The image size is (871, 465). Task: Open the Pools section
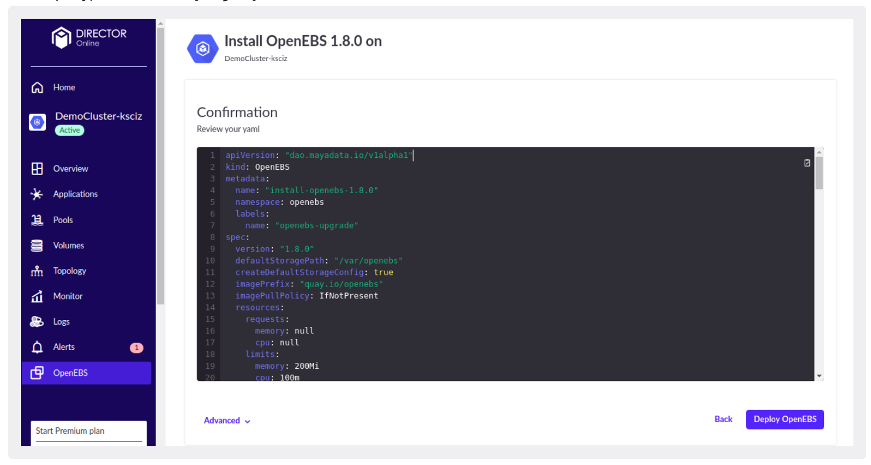coord(63,220)
